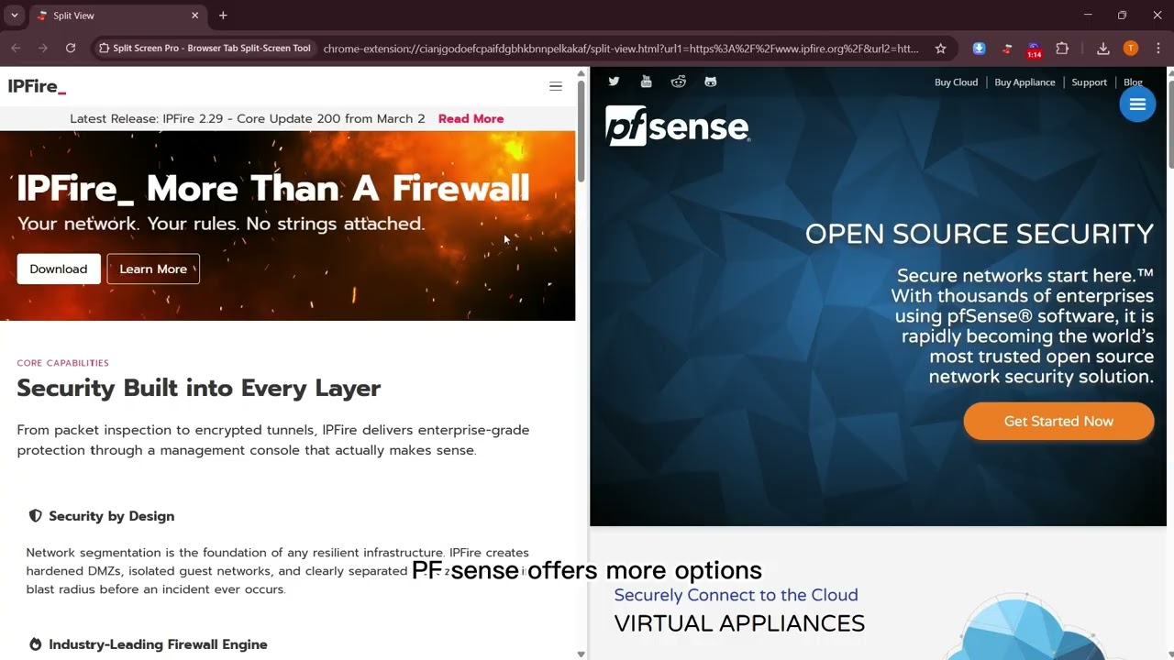Select the Split View tab
The image size is (1174, 660).
click(x=117, y=16)
